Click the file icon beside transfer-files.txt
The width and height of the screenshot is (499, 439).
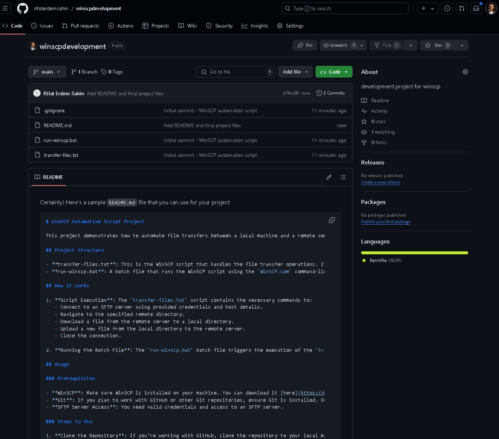37,155
